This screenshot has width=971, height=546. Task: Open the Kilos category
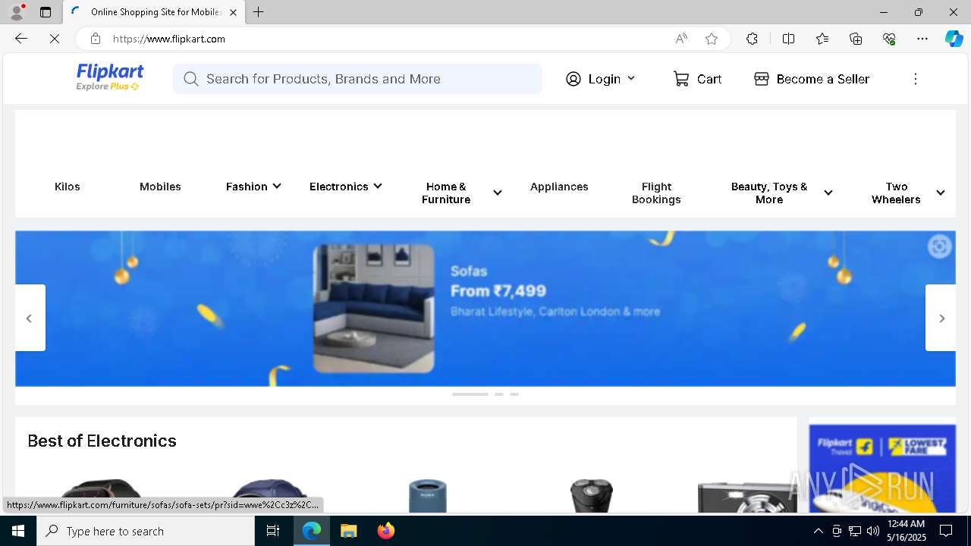click(x=68, y=187)
